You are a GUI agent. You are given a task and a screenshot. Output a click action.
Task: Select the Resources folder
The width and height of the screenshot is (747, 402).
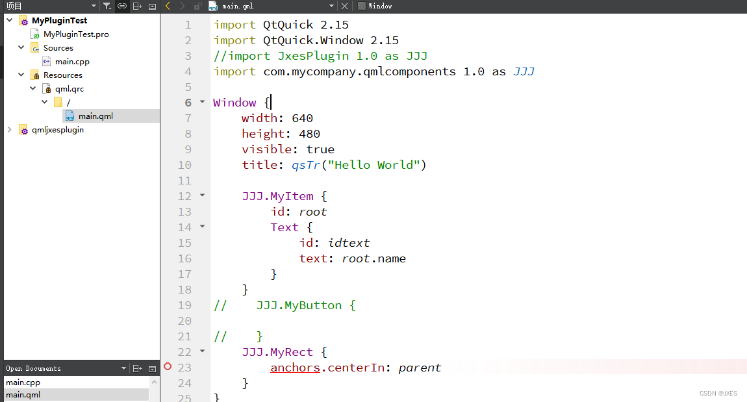coord(63,75)
